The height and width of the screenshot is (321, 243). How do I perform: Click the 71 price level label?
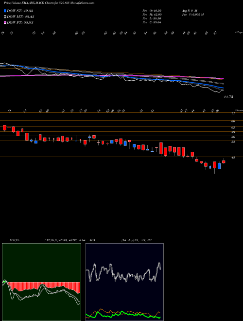click(x=233, y=113)
